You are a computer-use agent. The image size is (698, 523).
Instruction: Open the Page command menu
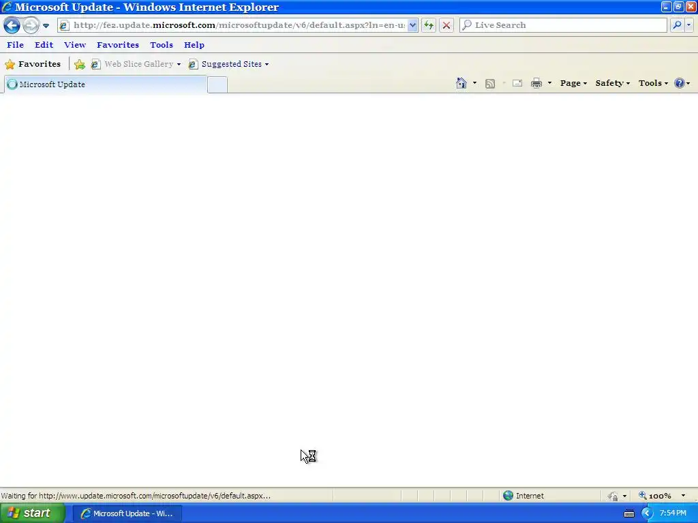(573, 83)
